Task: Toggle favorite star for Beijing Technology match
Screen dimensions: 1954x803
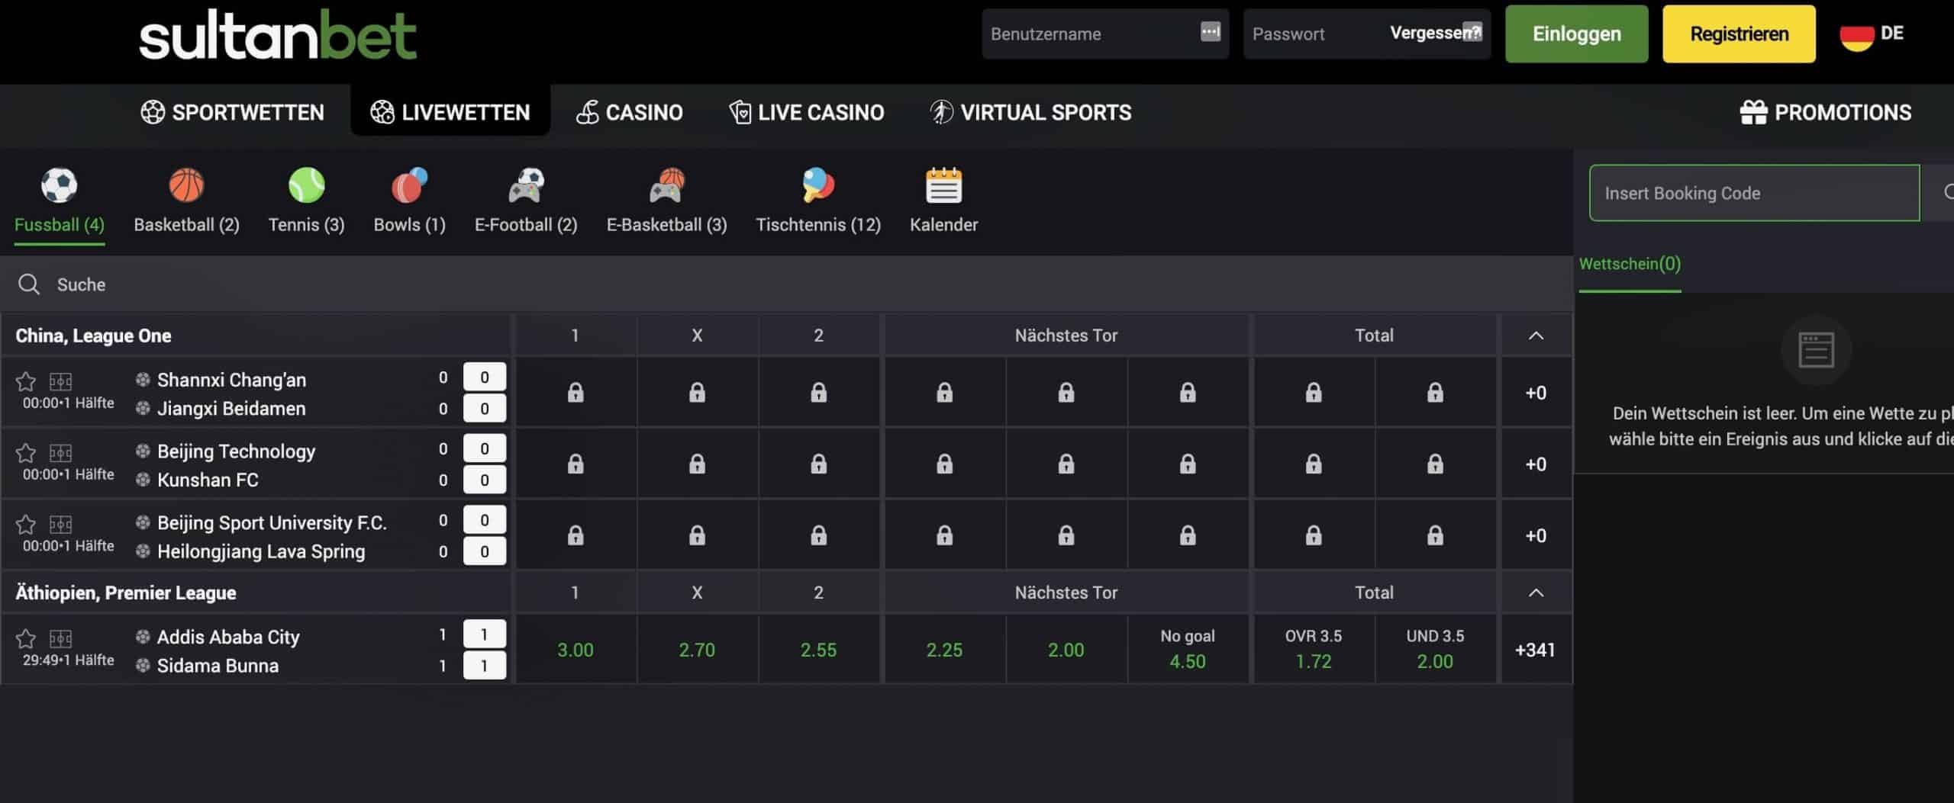Action: coord(26,453)
